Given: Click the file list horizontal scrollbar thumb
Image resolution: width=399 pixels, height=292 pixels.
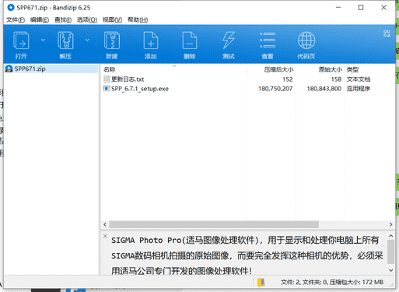Looking at the screenshot, I should coord(214,224).
